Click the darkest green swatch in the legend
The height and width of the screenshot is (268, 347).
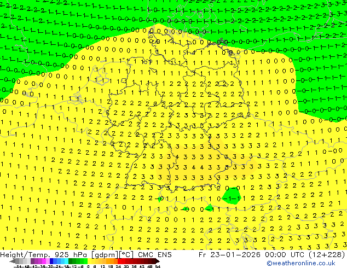[x=71, y=261]
